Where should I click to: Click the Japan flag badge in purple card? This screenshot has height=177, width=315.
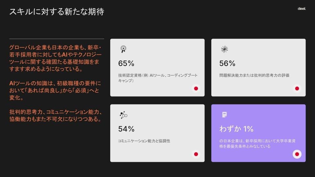297,154
